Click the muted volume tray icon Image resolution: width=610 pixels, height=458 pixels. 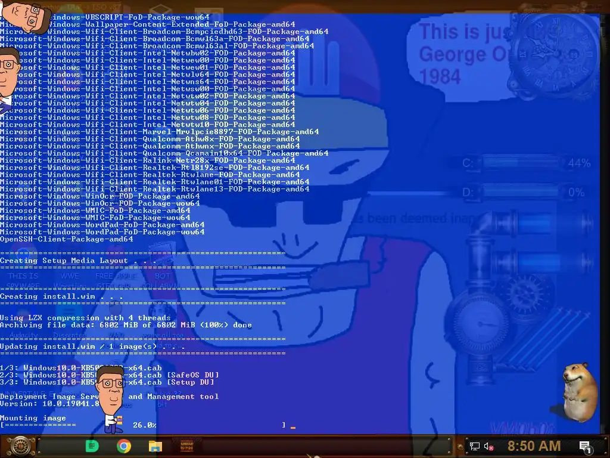pyautogui.click(x=488, y=446)
